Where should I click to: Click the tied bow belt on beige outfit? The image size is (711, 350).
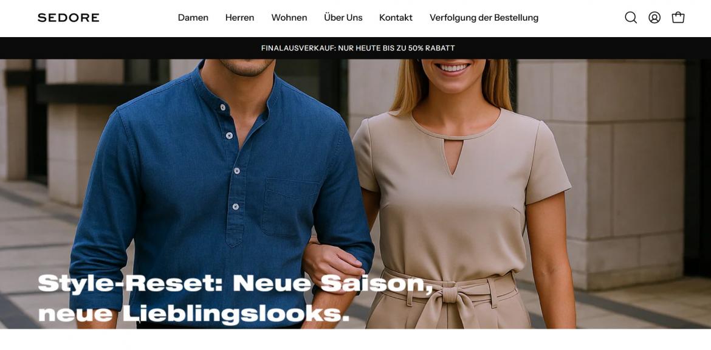click(448, 297)
